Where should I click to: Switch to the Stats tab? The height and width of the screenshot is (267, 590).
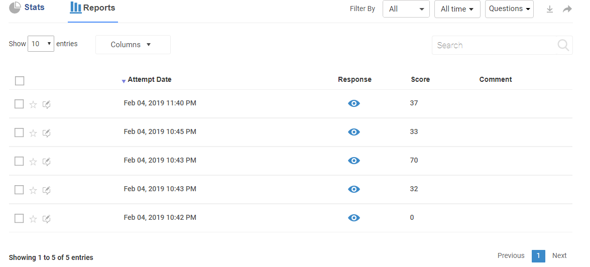tap(28, 8)
